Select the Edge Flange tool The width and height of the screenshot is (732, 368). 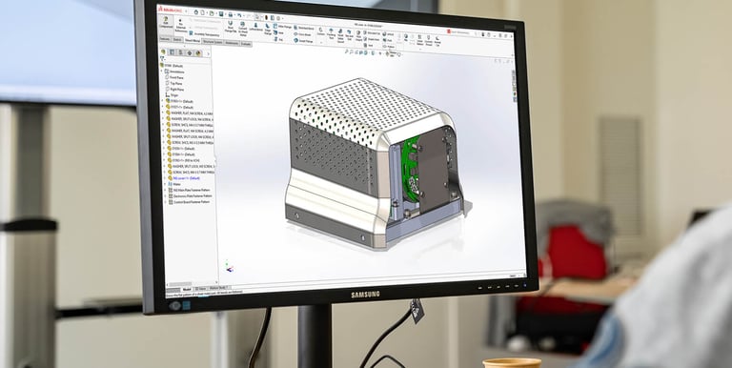click(267, 29)
